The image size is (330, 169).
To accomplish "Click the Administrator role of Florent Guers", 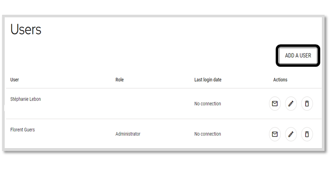I will coord(128,134).
